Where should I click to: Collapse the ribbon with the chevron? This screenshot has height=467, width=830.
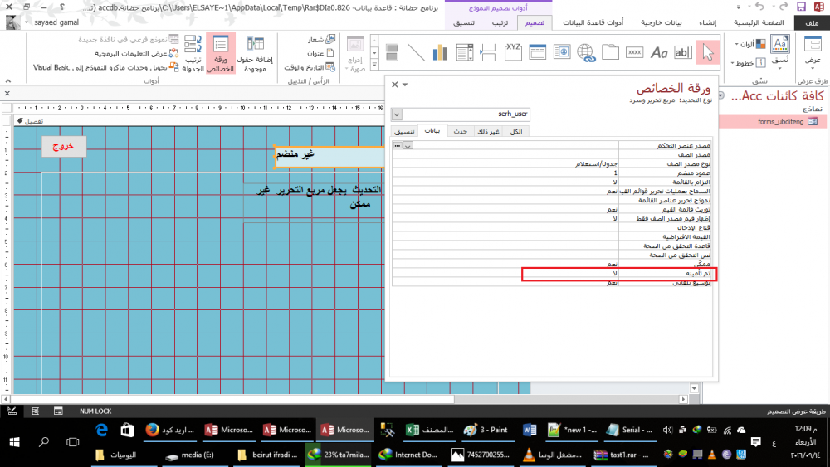[8, 81]
